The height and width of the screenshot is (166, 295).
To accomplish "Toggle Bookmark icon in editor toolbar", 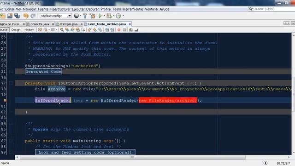I will (x=100, y=30).
